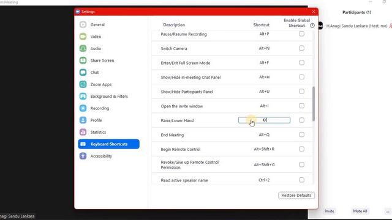Click the Alt+Shift+R shortcut value
This screenshot has height=220, width=392.
coord(264,149)
